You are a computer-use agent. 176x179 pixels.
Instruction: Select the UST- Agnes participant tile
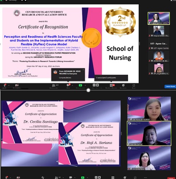pos(159,44)
